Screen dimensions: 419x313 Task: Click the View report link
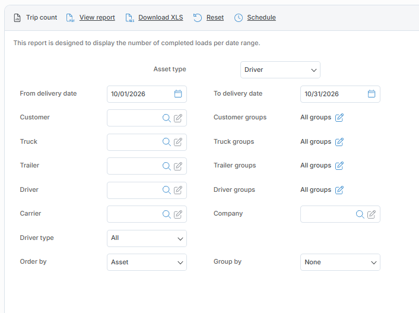coord(97,17)
